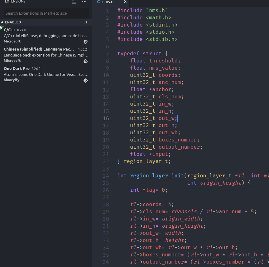
Task: Click line number 24 in gutter
Action: pos(106,176)
